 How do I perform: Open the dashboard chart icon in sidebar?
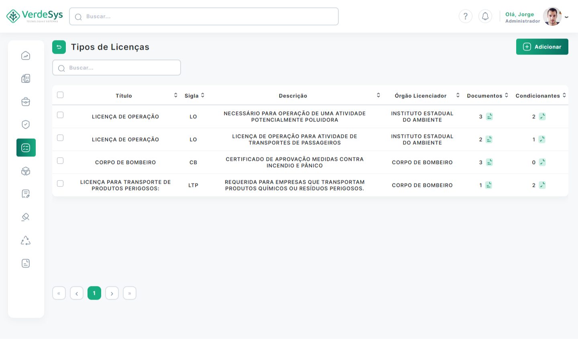[26, 56]
